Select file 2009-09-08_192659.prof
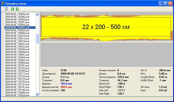Image resolution: width=174 pixels, height=102 pixels. click(17, 63)
